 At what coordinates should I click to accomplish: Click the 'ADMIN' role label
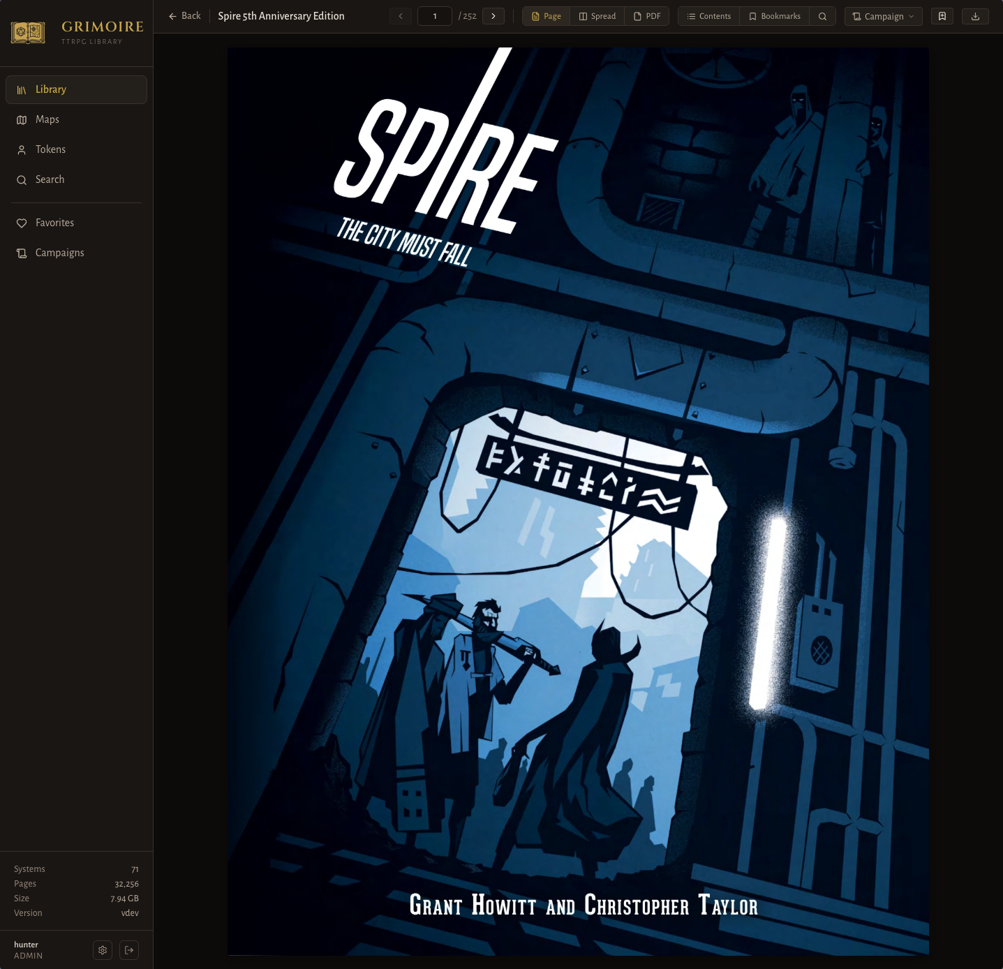point(28,956)
